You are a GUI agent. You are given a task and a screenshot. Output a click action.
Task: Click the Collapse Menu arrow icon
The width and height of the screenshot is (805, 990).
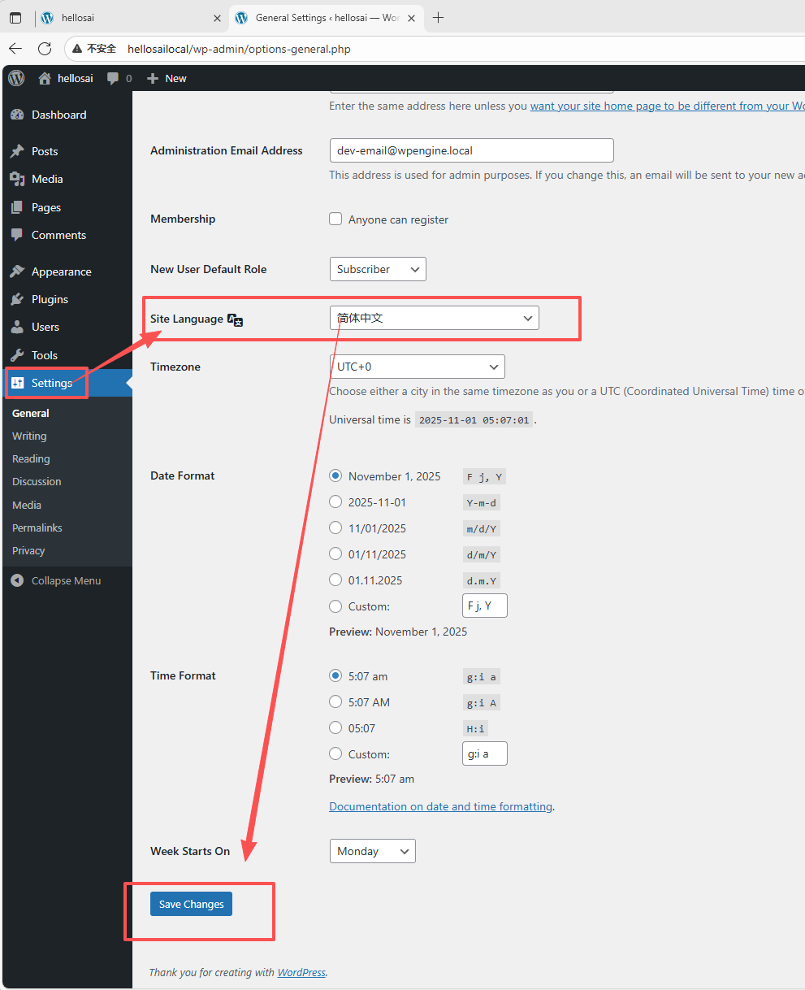click(x=17, y=580)
